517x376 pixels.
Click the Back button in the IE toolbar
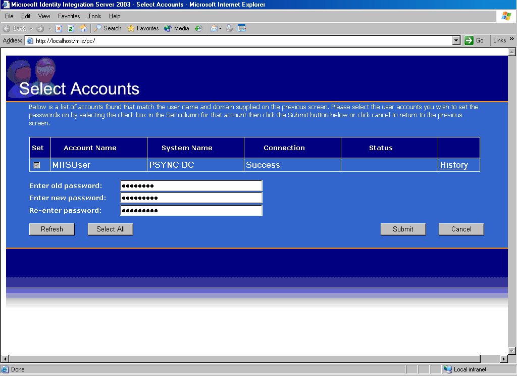pyautogui.click(x=14, y=28)
